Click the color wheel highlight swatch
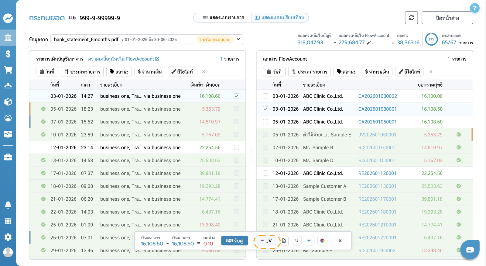 coord(322,241)
